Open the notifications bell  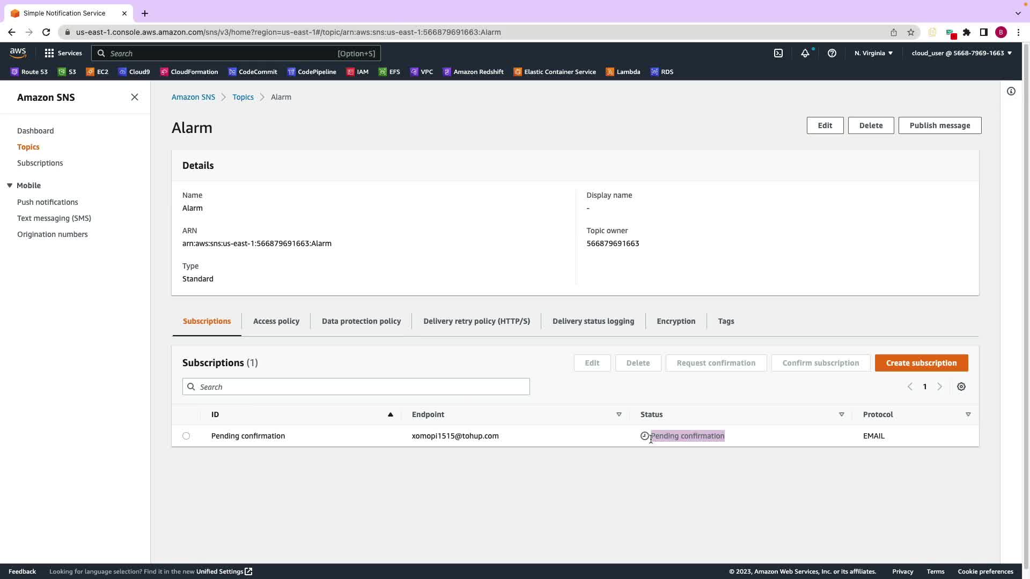click(805, 53)
